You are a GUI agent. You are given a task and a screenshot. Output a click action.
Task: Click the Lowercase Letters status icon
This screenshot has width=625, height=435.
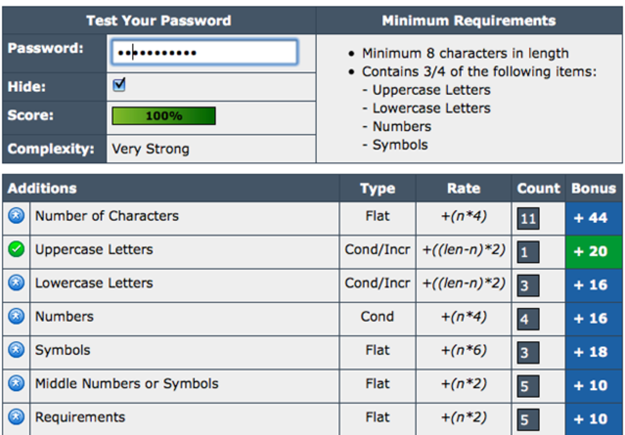click(x=16, y=283)
